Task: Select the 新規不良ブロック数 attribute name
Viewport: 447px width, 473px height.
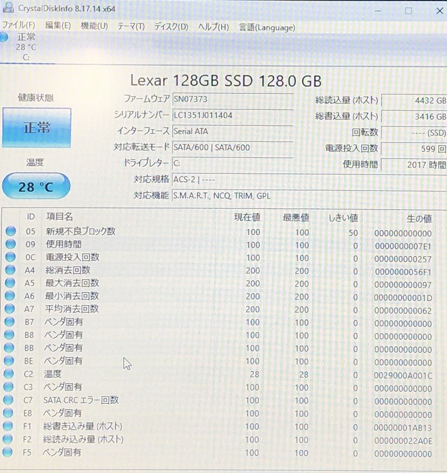Action: tap(81, 231)
